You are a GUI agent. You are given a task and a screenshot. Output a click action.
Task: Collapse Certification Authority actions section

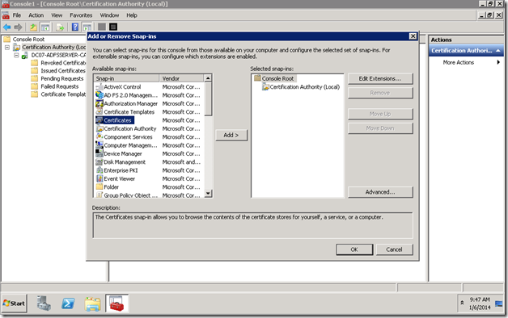pos(498,51)
